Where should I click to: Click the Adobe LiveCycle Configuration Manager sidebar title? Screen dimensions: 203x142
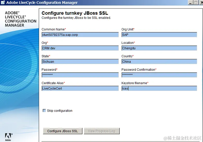click(x=21, y=19)
